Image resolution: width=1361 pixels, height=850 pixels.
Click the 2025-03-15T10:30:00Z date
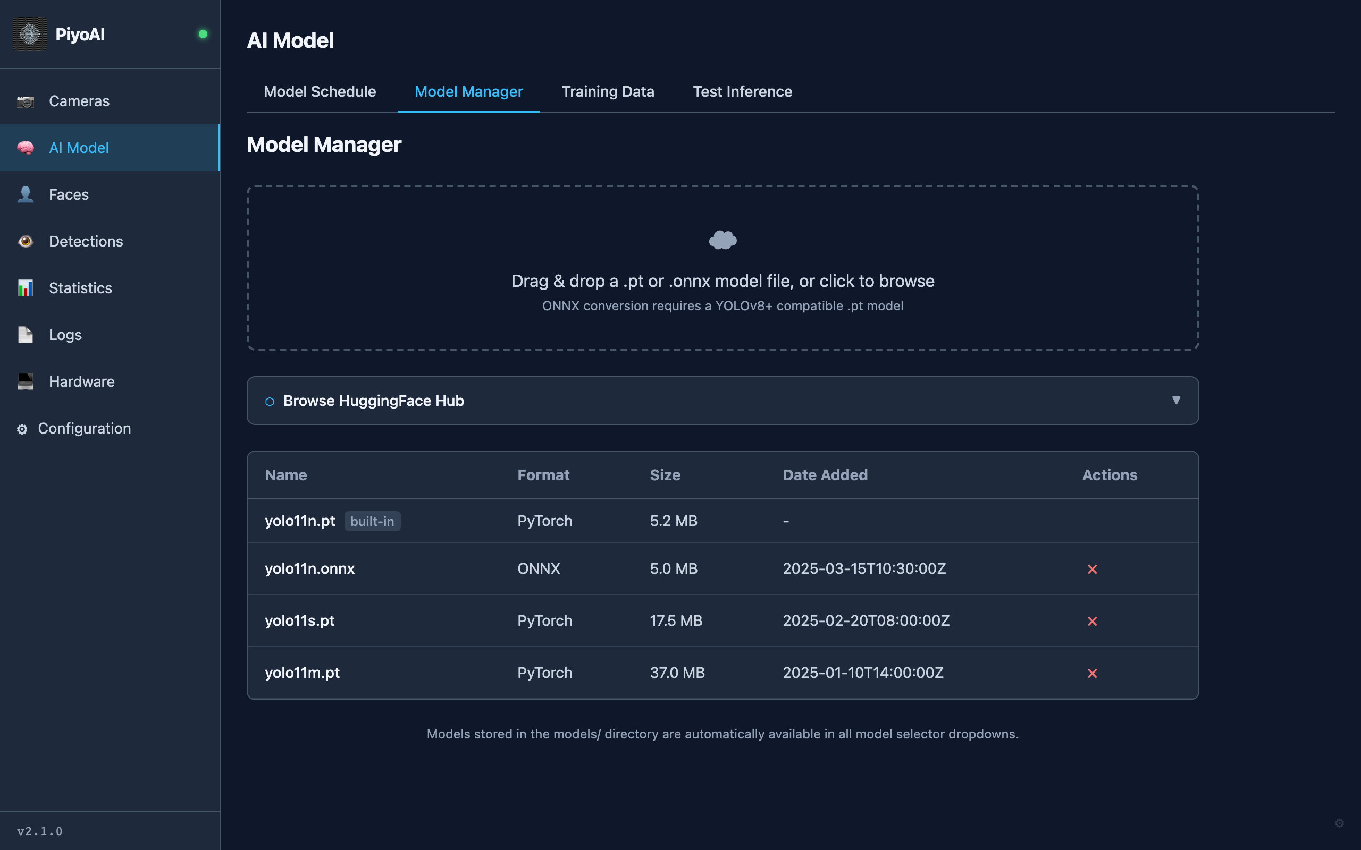pyautogui.click(x=864, y=568)
